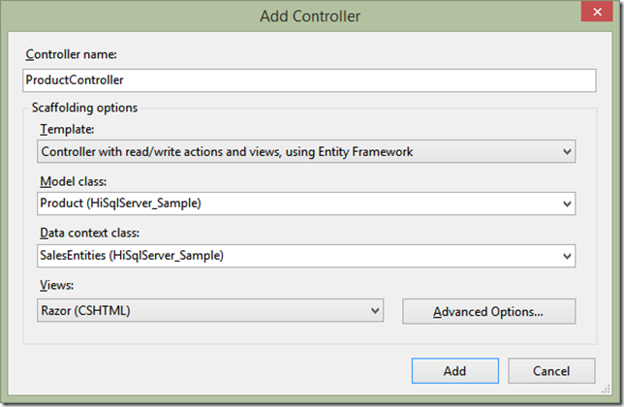The height and width of the screenshot is (407, 624).
Task: Click the Template label
Action: click(67, 129)
